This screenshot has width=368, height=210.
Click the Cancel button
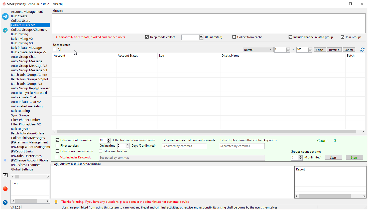coord(349,50)
